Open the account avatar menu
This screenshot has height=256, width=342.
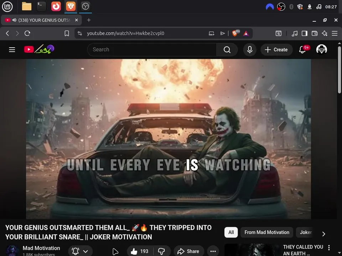click(321, 49)
